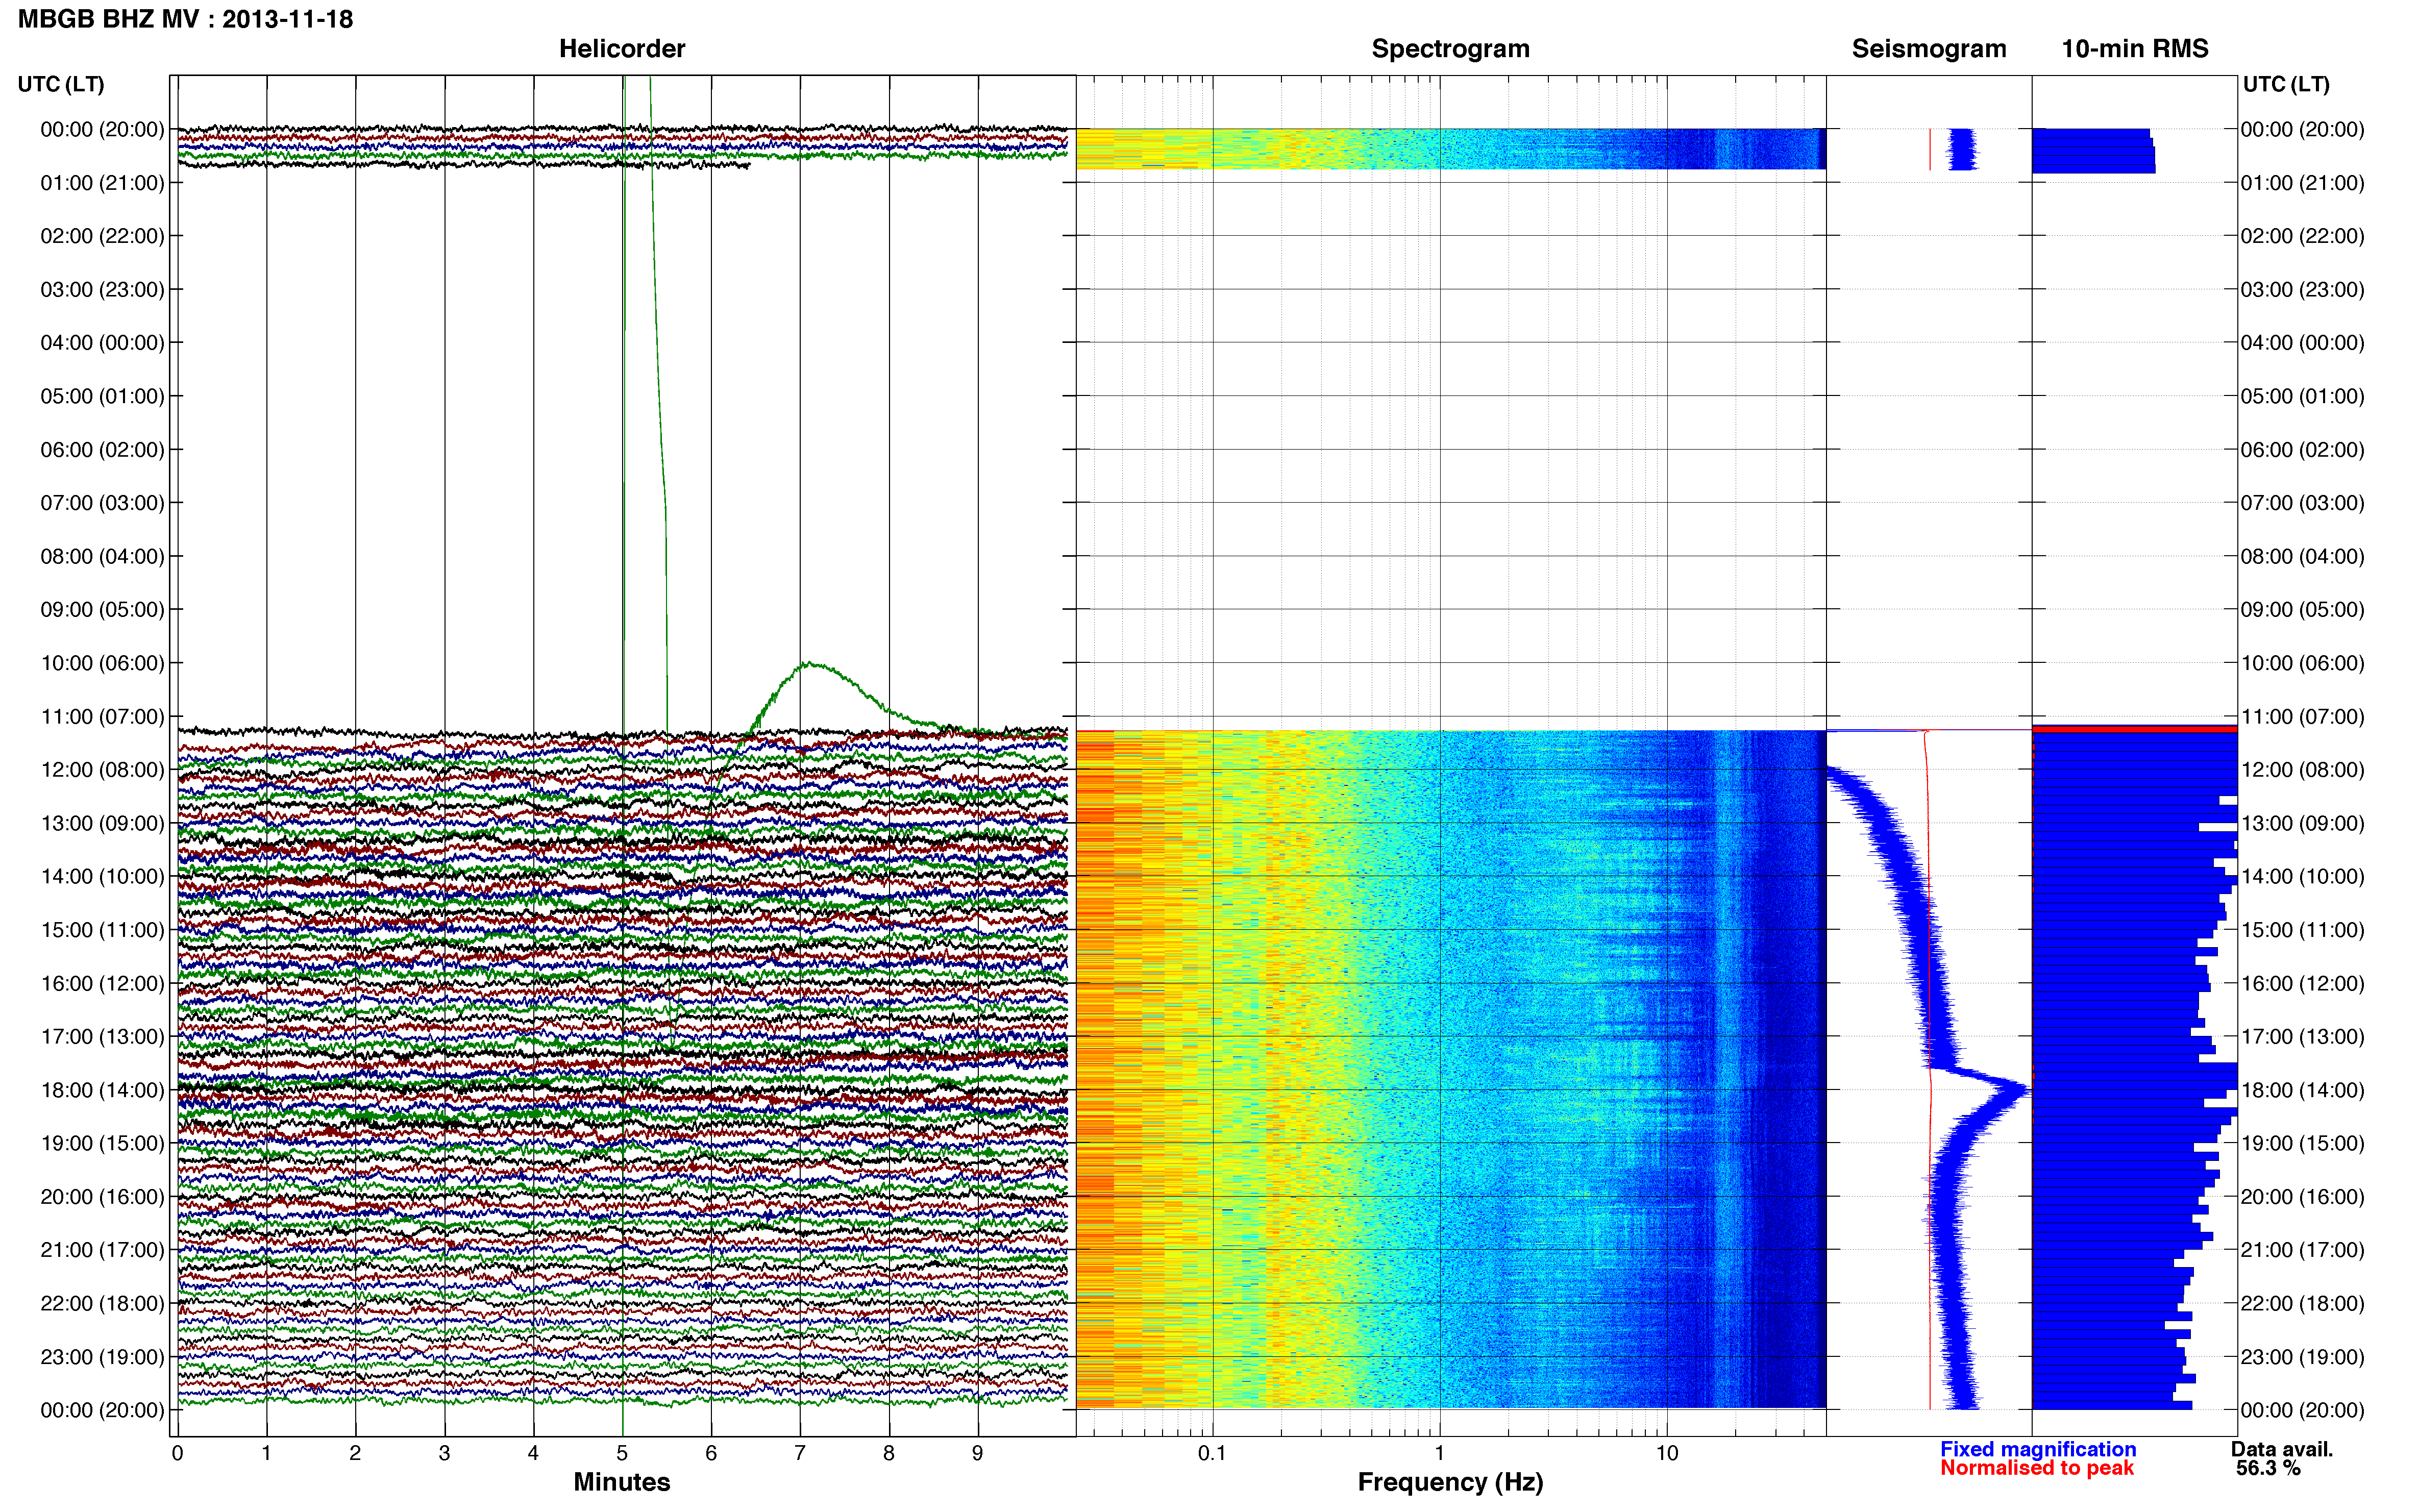Click minute tick '5' on Helicorder axis

coord(622,1453)
